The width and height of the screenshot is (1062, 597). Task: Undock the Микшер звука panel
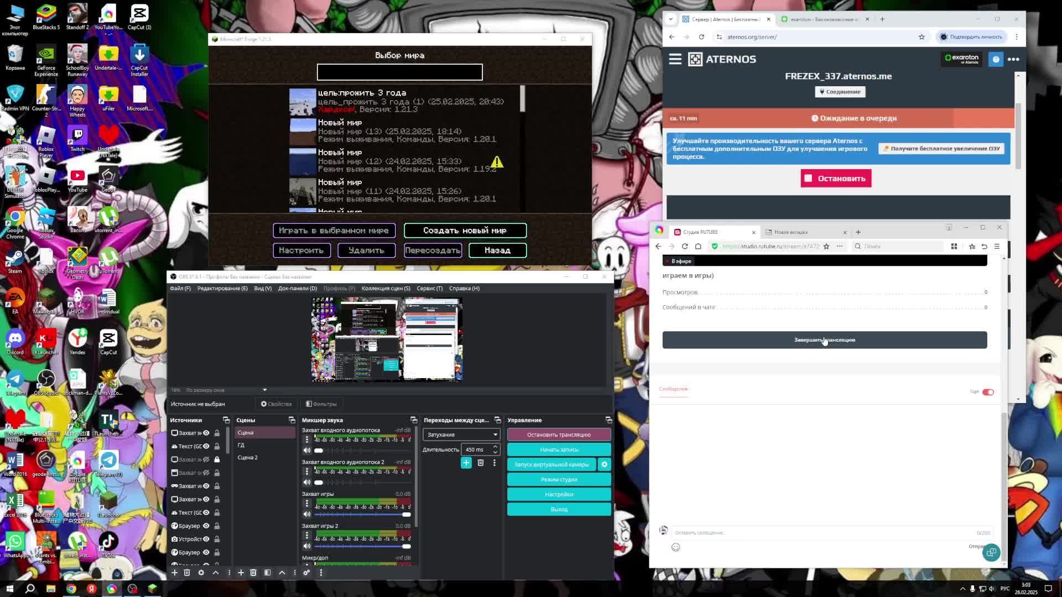413,420
